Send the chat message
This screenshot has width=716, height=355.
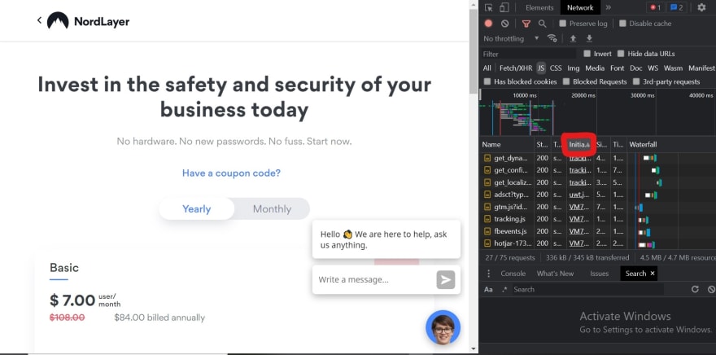click(446, 279)
